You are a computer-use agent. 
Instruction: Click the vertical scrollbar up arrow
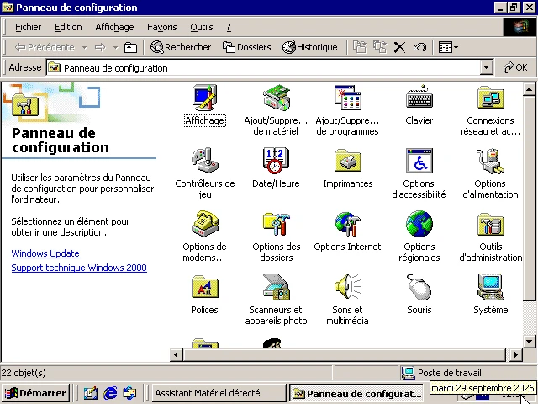(x=529, y=90)
